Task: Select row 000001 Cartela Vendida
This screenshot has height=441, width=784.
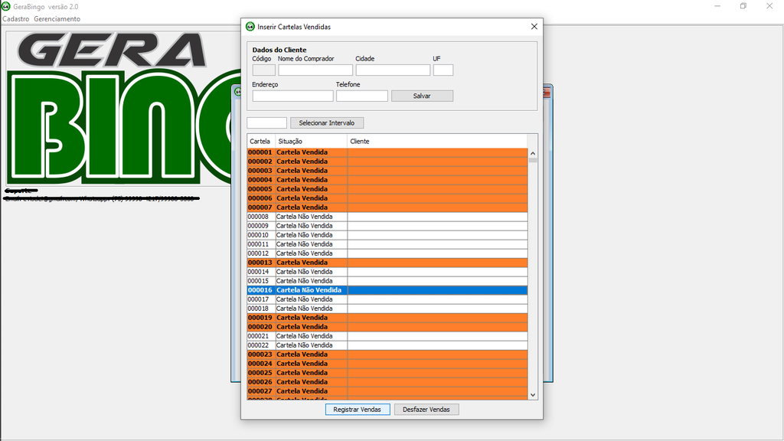Action: (x=387, y=152)
